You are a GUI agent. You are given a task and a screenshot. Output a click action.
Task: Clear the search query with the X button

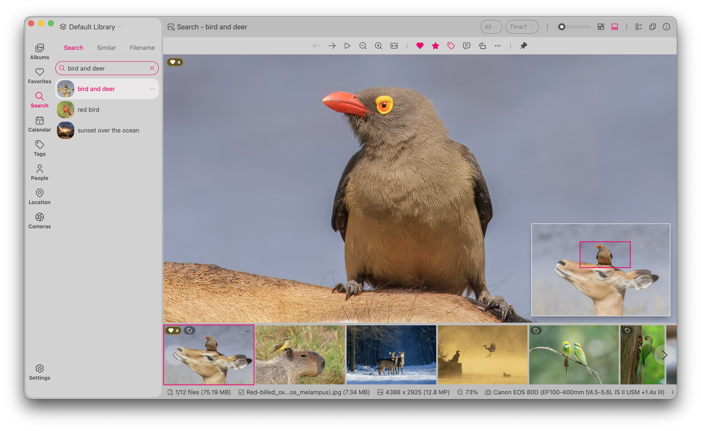coord(152,68)
